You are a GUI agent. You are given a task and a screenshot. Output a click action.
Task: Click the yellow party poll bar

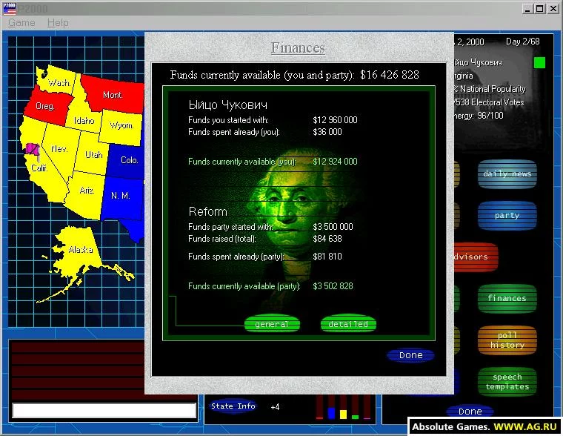click(x=343, y=414)
